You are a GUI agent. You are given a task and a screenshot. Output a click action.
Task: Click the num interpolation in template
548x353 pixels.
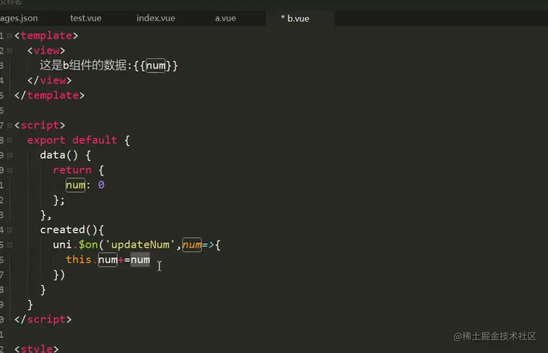[155, 66]
